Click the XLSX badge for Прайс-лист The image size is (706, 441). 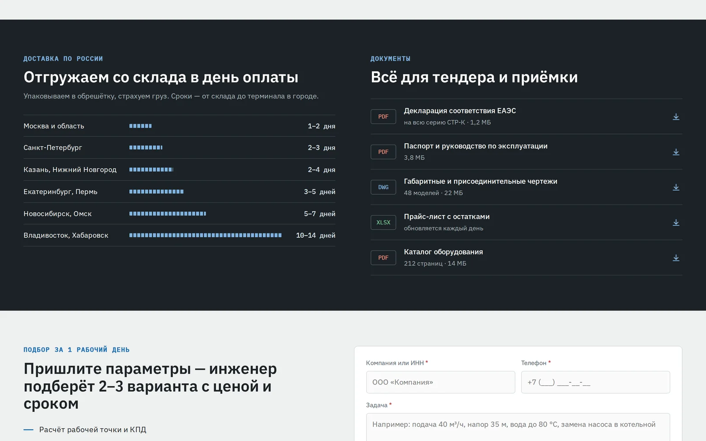click(x=383, y=222)
